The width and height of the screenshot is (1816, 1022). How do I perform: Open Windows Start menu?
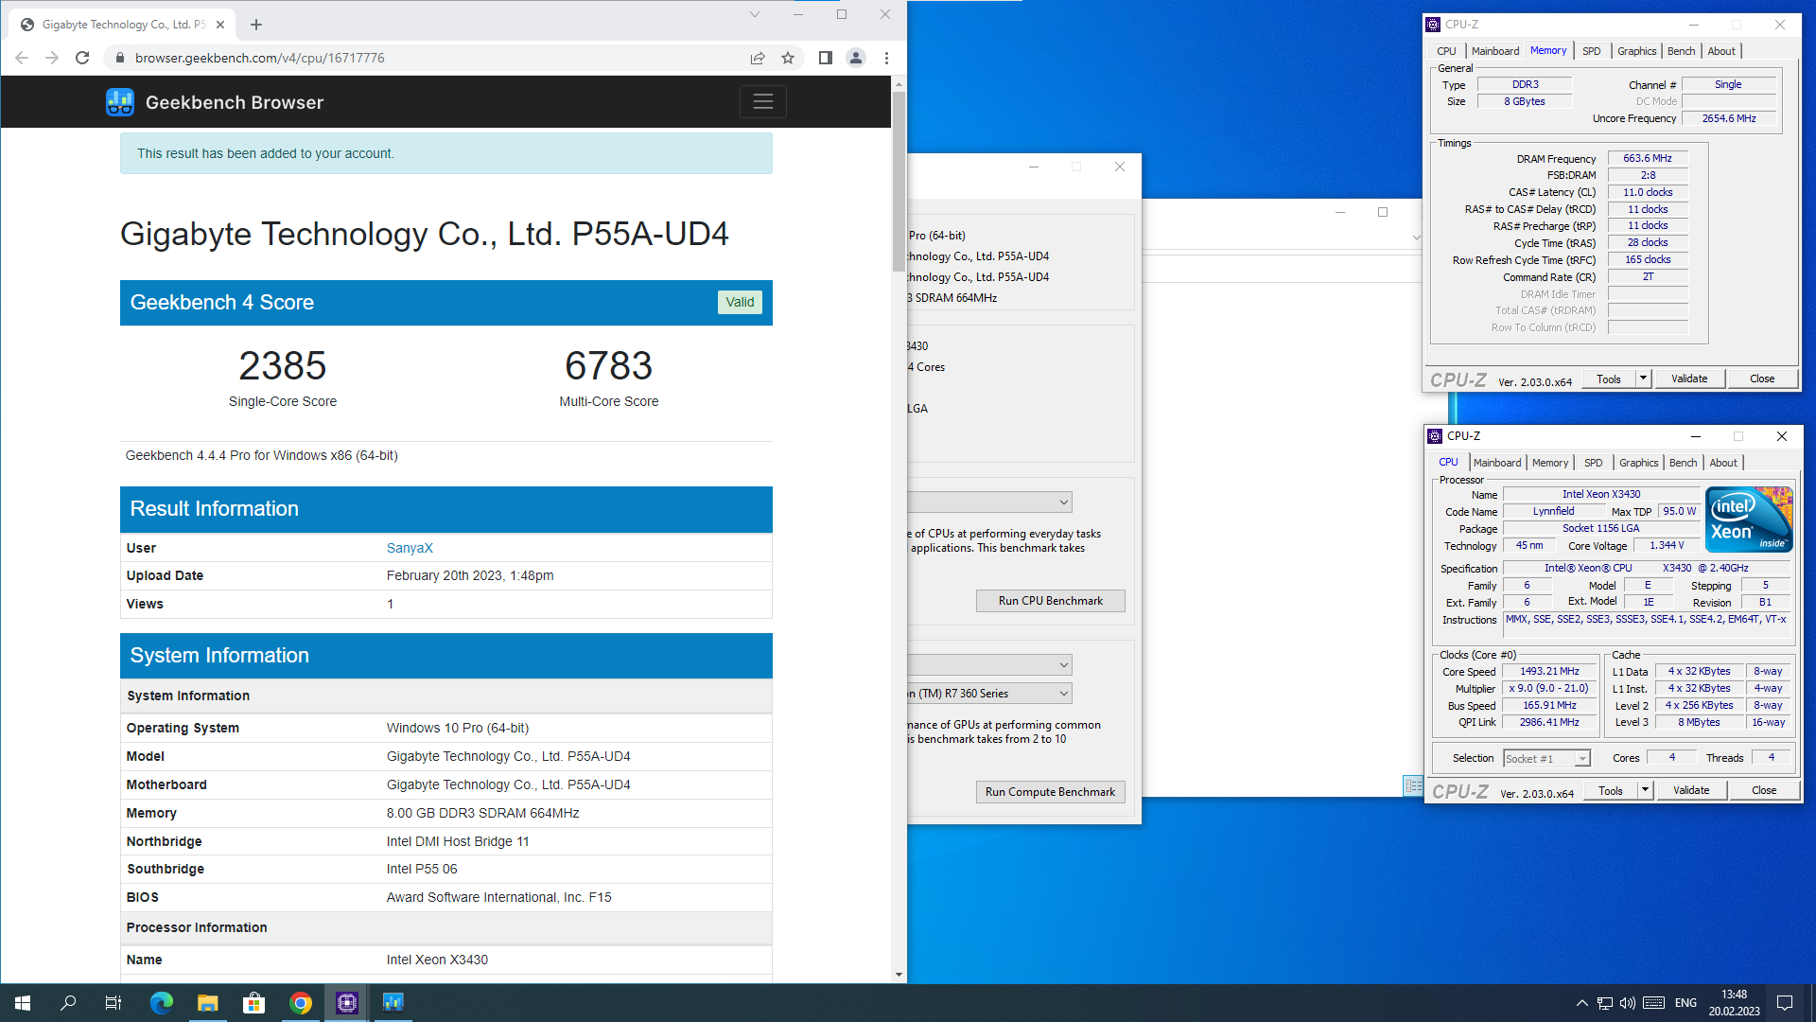pyautogui.click(x=23, y=1003)
